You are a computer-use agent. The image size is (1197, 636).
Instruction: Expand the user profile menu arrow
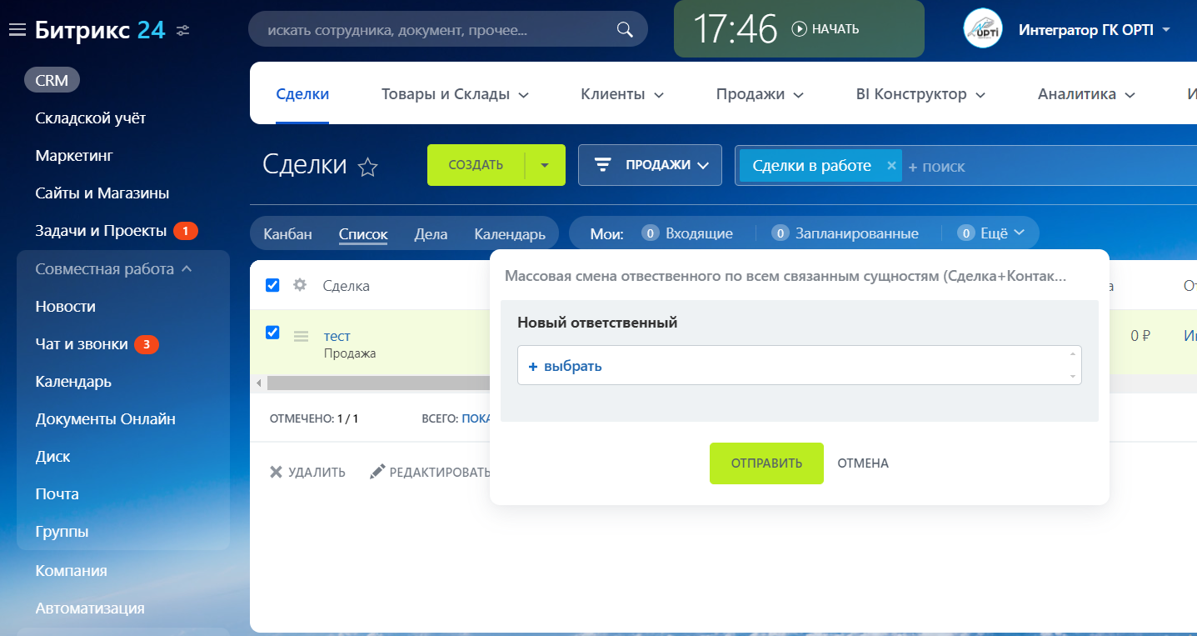1166,30
